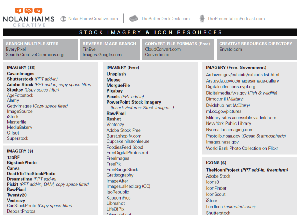
Task: Click Military sites accessible via link here
Action: click(241, 118)
